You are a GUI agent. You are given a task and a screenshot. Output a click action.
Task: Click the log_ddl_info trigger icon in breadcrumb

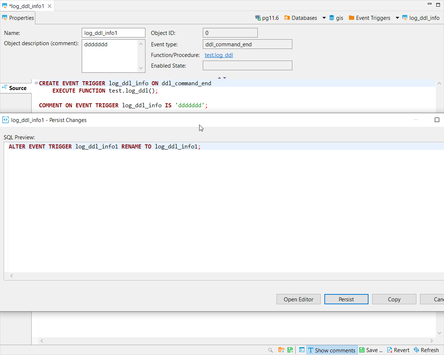(405, 18)
